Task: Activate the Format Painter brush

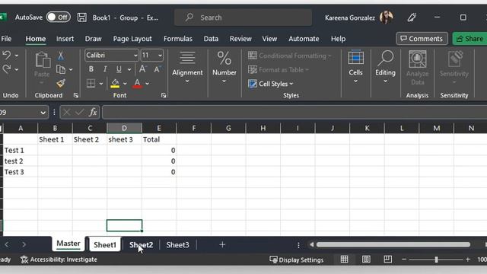Action: 61,83
